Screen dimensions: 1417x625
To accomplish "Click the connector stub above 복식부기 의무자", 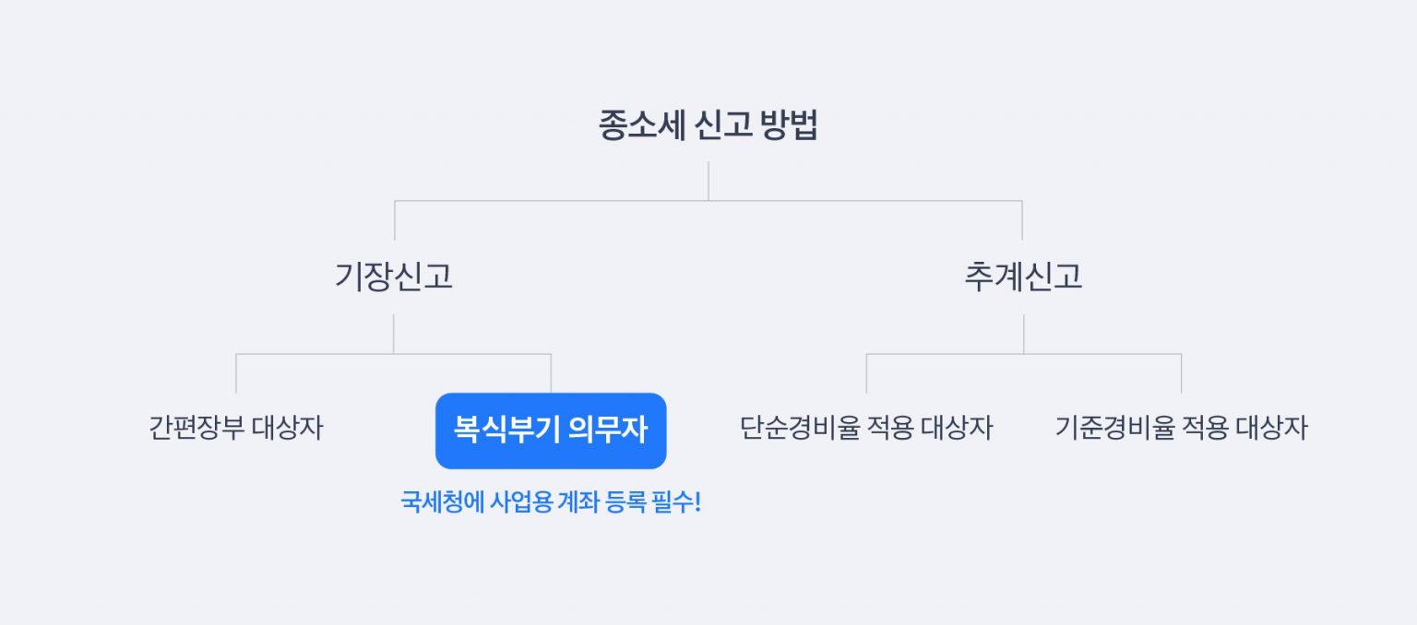I will (x=551, y=373).
